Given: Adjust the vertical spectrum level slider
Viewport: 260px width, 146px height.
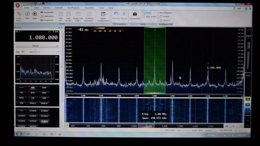Looking at the screenshot, I should tap(248, 50).
